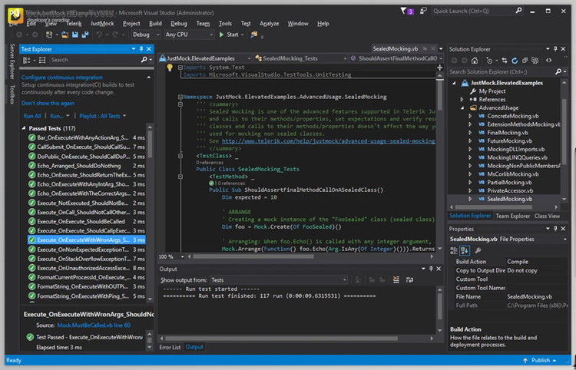Open the Analyze menu
Image resolution: width=576 pixels, height=370 pixels.
(x=270, y=24)
